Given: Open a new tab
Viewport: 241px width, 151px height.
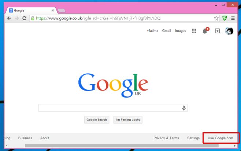Looking at the screenshot, I should (61, 11).
